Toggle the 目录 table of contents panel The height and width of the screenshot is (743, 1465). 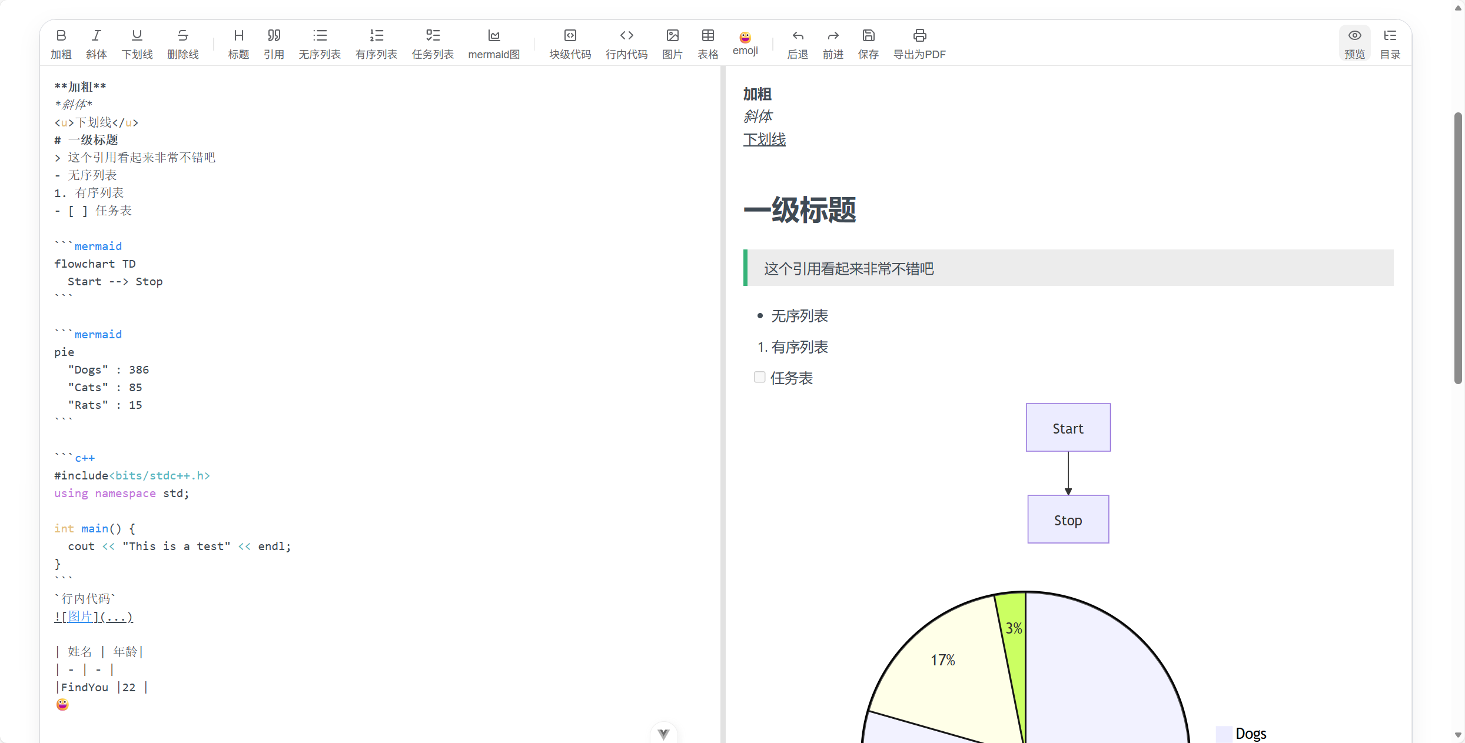click(1390, 36)
